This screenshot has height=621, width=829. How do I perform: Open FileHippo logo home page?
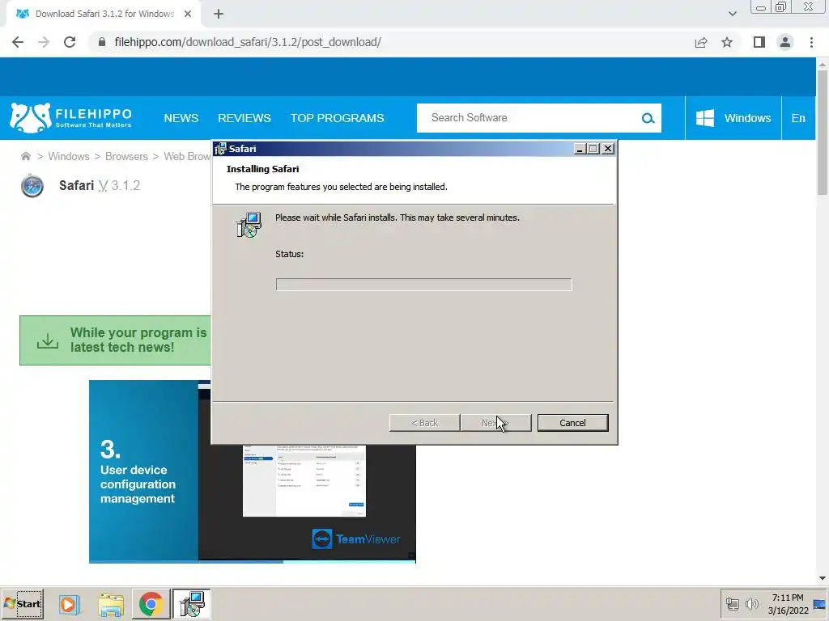click(x=70, y=118)
